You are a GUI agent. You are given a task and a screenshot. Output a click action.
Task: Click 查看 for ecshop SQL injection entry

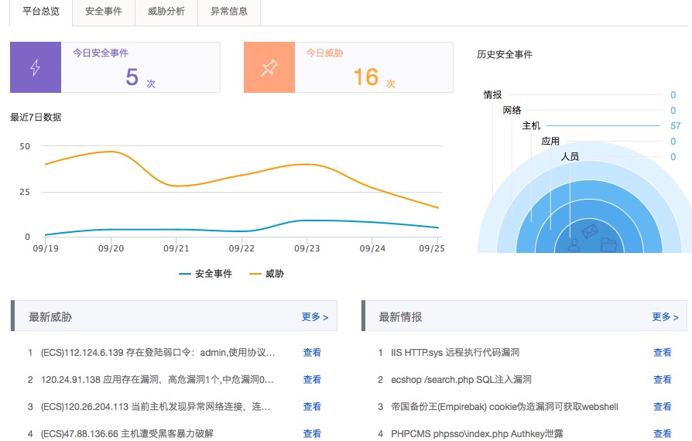663,379
